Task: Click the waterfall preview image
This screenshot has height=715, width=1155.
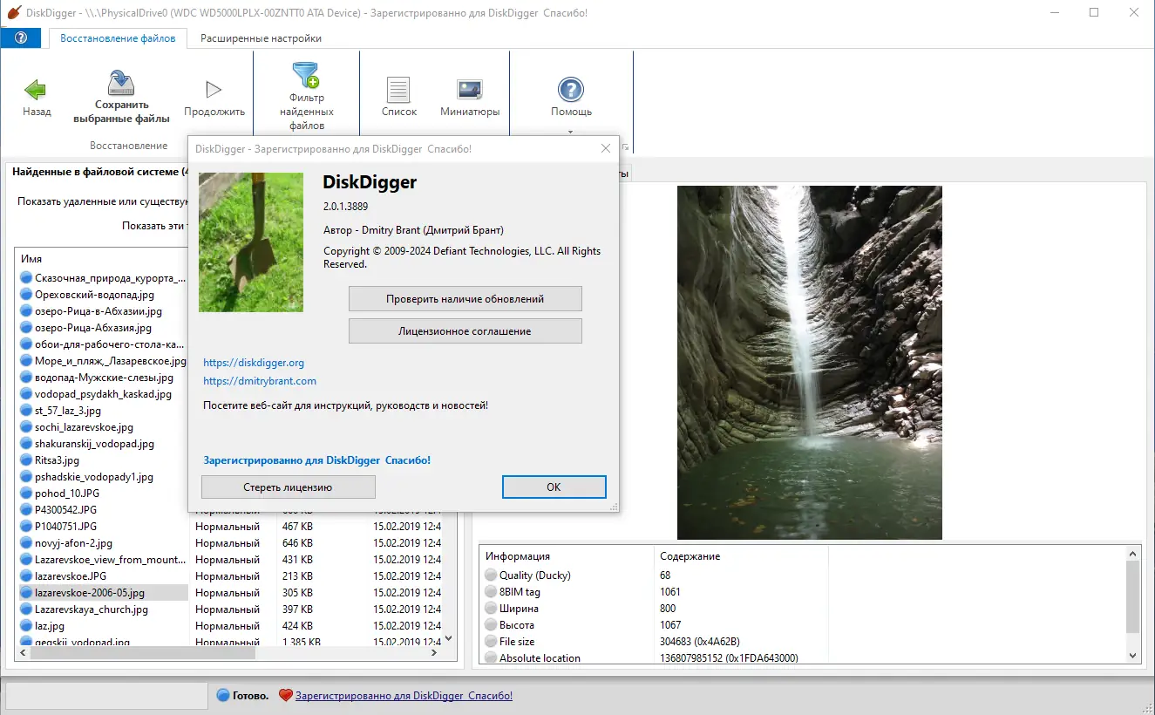Action: click(x=810, y=363)
